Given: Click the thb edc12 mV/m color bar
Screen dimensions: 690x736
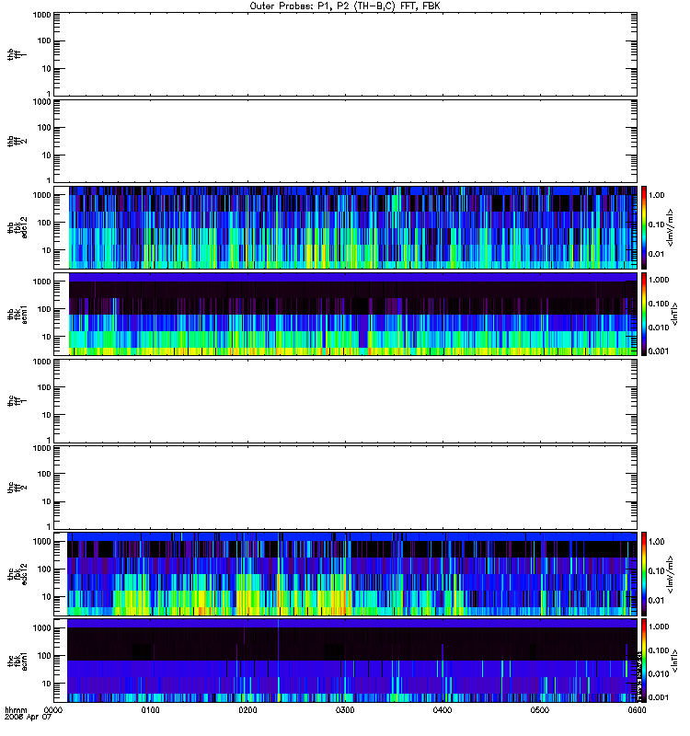Looking at the screenshot, I should coord(644,227).
